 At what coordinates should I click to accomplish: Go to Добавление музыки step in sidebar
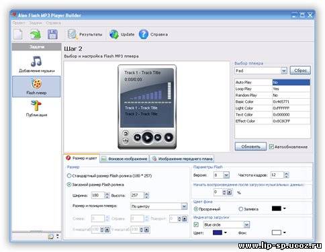point(36,65)
